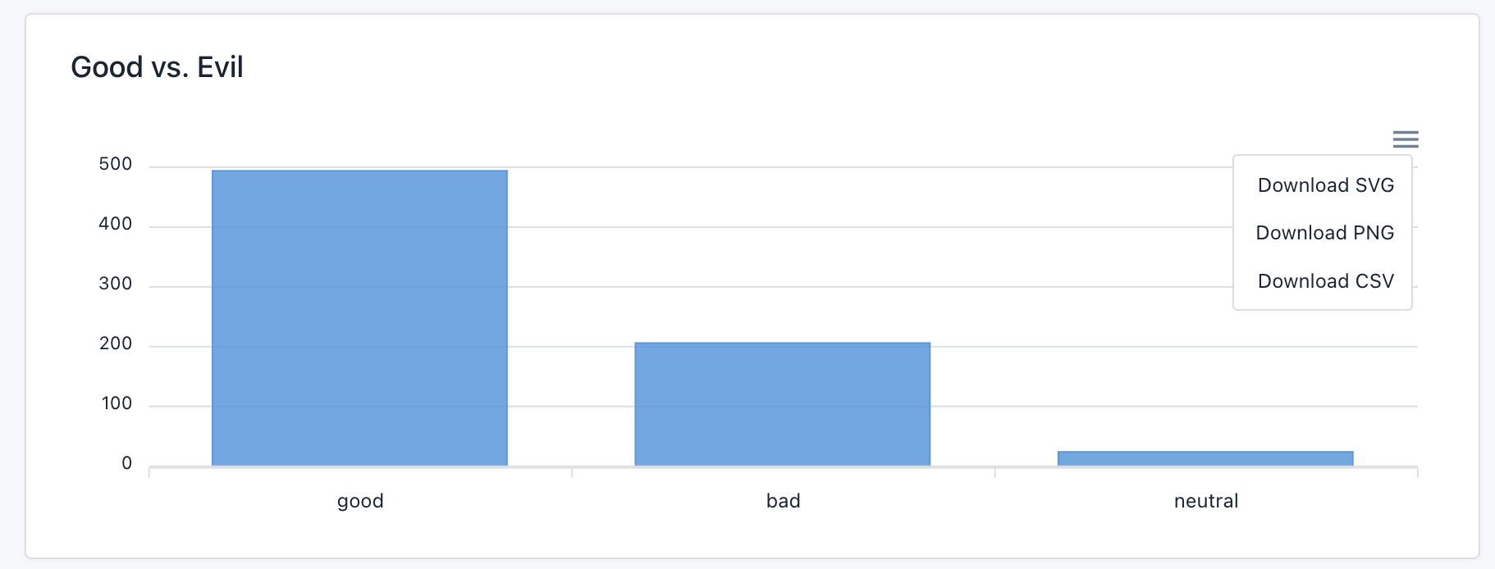Select the 'bad' bar in the chart
Image resolution: width=1495 pixels, height=569 pixels.
click(782, 404)
